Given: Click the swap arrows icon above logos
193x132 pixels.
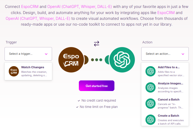Looking at the screenshot, I should tap(97, 44).
